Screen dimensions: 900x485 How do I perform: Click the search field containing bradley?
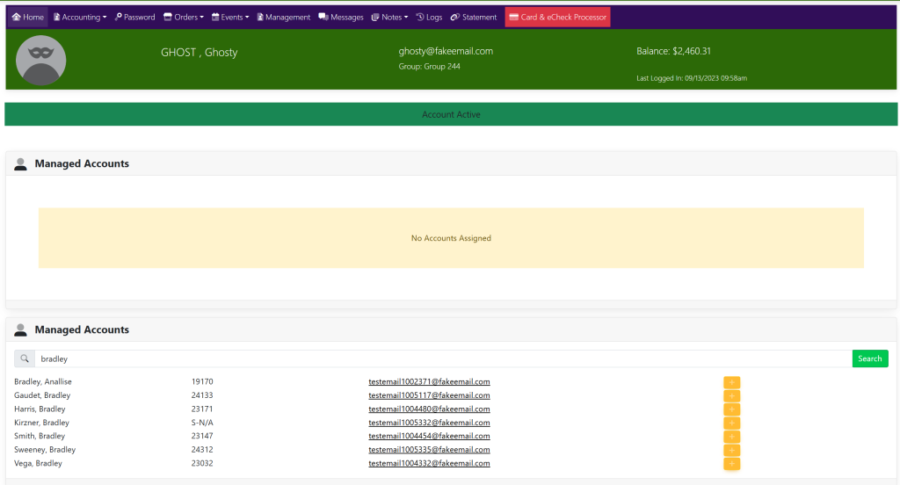click(439, 358)
